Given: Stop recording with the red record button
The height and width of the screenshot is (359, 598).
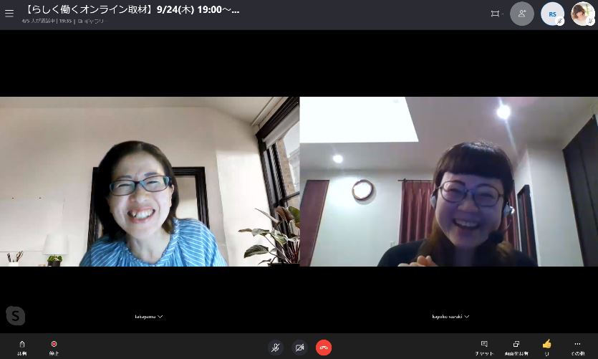Looking at the screenshot, I should (x=54, y=348).
